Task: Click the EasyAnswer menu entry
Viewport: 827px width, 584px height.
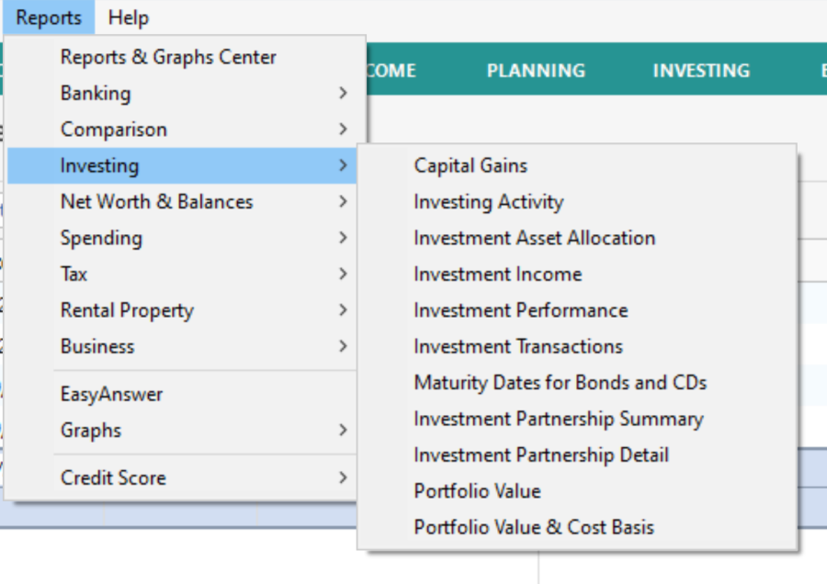Action: coord(111,395)
